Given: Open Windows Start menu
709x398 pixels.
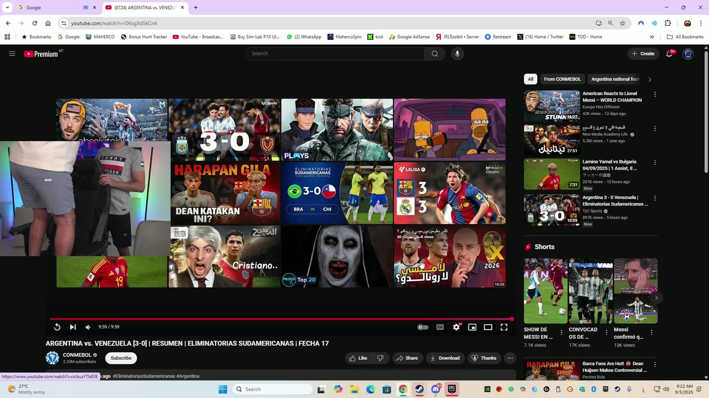Looking at the screenshot, I should [x=223, y=389].
